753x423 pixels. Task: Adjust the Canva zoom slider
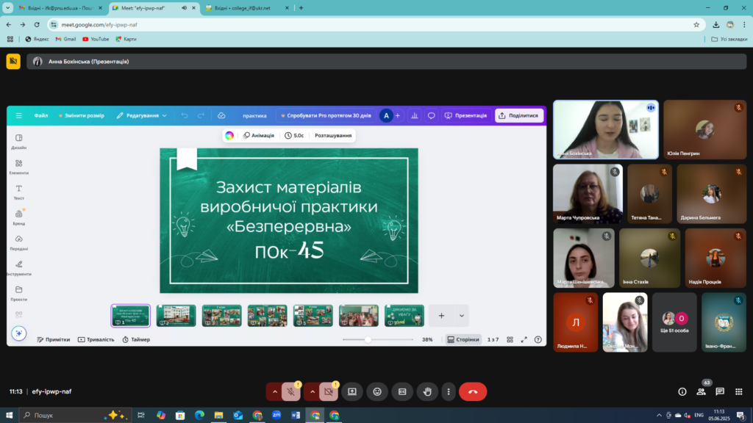[x=368, y=339]
